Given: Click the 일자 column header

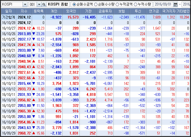Looking at the screenshot, I should point(9,11).
